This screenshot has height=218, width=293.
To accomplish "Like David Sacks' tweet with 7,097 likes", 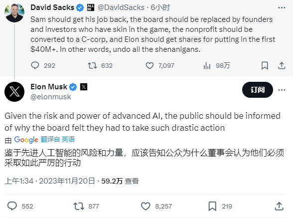I will (x=149, y=65).
